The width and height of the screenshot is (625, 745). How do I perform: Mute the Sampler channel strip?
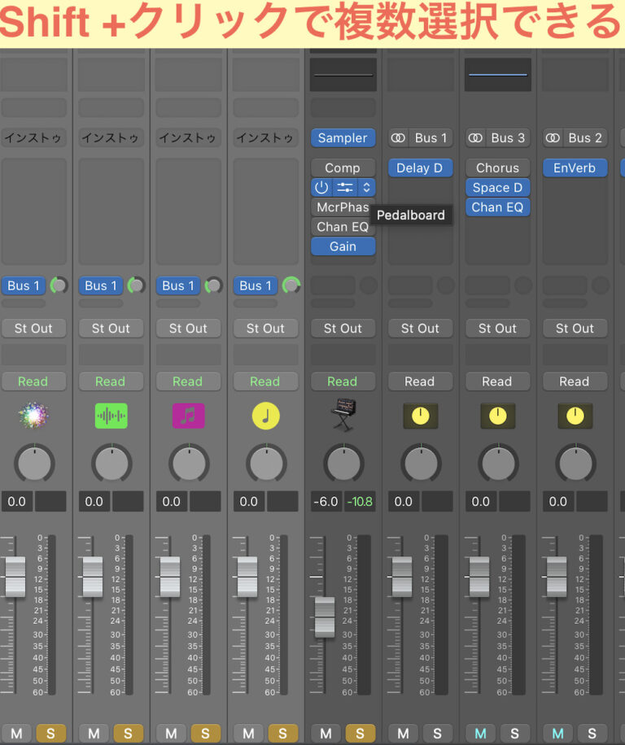point(326,734)
